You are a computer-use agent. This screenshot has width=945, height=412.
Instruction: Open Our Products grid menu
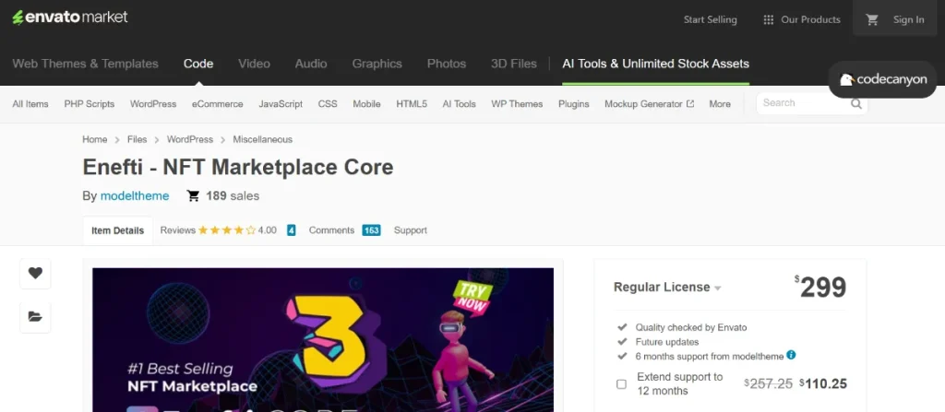click(x=802, y=20)
